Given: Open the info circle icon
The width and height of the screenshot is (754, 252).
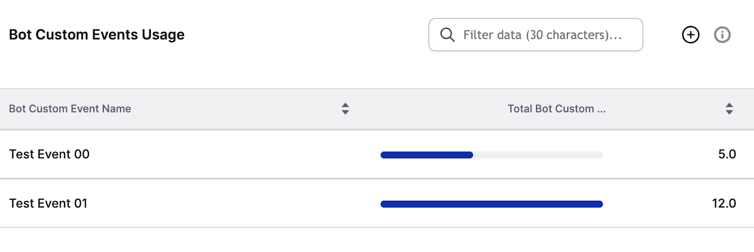Looking at the screenshot, I should point(722,35).
